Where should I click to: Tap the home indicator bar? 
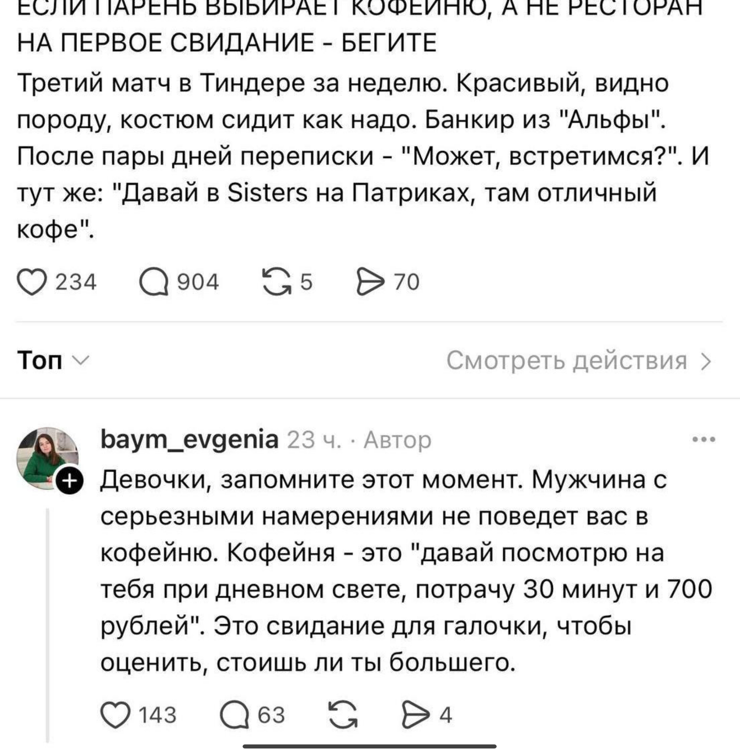pos(370,746)
